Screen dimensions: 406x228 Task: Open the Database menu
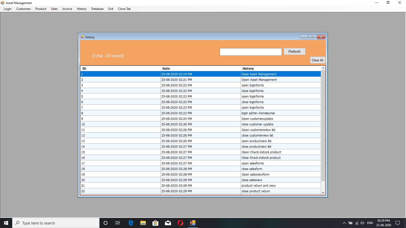pos(97,9)
